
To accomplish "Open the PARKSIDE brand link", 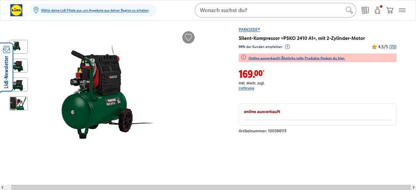I will coord(249,30).
